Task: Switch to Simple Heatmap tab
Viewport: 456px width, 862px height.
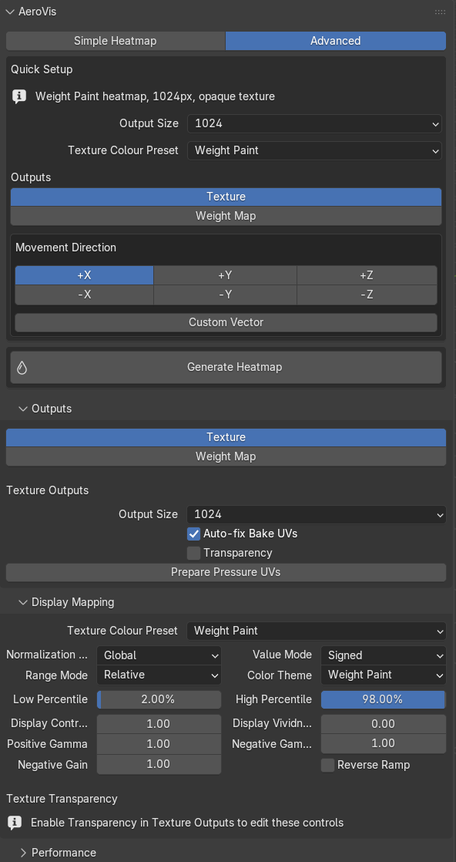Action: pyautogui.click(x=116, y=41)
